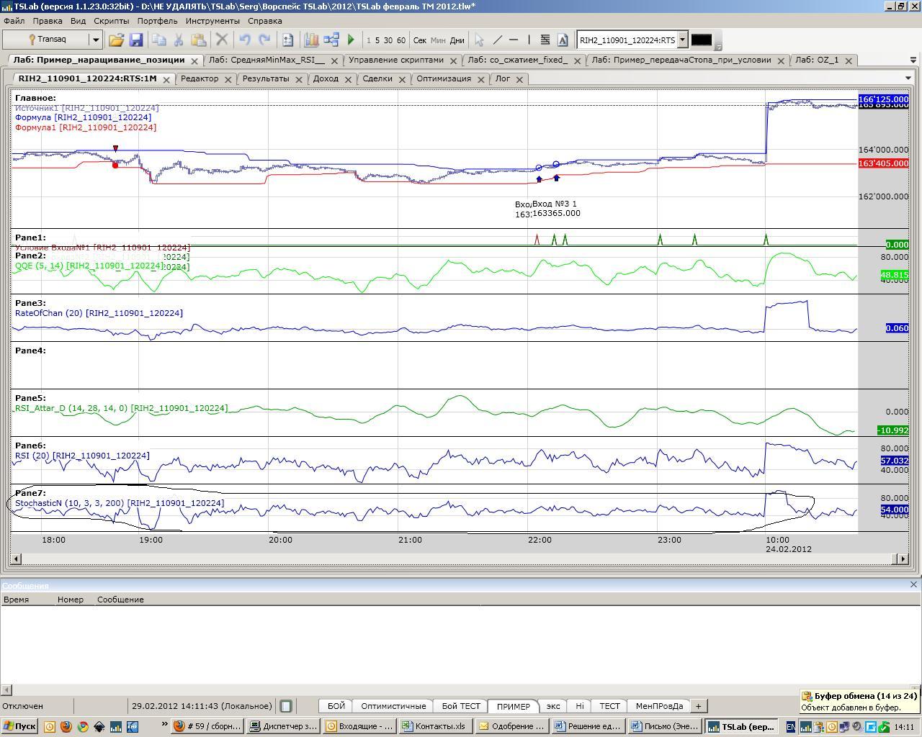The image size is (922, 737).
Task: Click the paste clipboard toolbar icon
Action: [x=199, y=40]
